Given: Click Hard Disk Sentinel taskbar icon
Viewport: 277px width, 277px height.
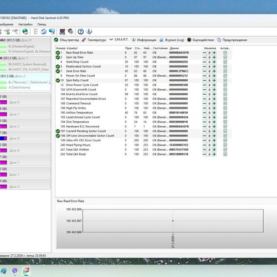Looking at the screenshot, I should tap(26, 271).
